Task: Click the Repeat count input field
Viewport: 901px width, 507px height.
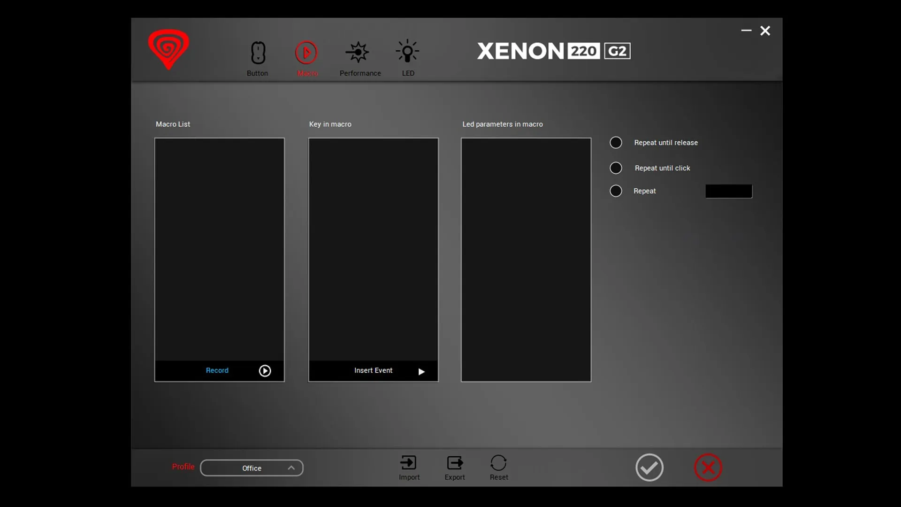Action: 728,191
